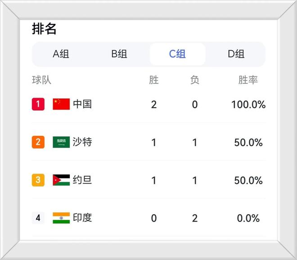Open the 约旦 team name
Viewport: 297px width, 260px height.
coord(82,180)
